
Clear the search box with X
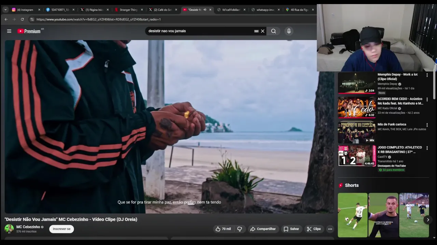point(263,31)
